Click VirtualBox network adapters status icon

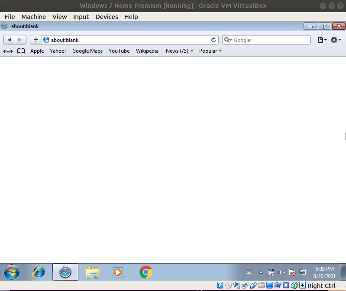point(245,285)
